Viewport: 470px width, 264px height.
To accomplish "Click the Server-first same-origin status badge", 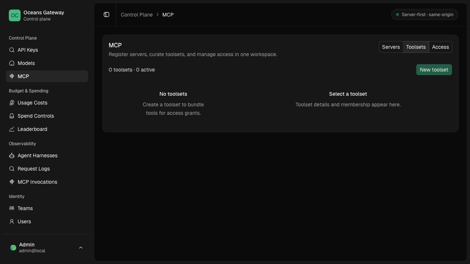I will (x=424, y=15).
